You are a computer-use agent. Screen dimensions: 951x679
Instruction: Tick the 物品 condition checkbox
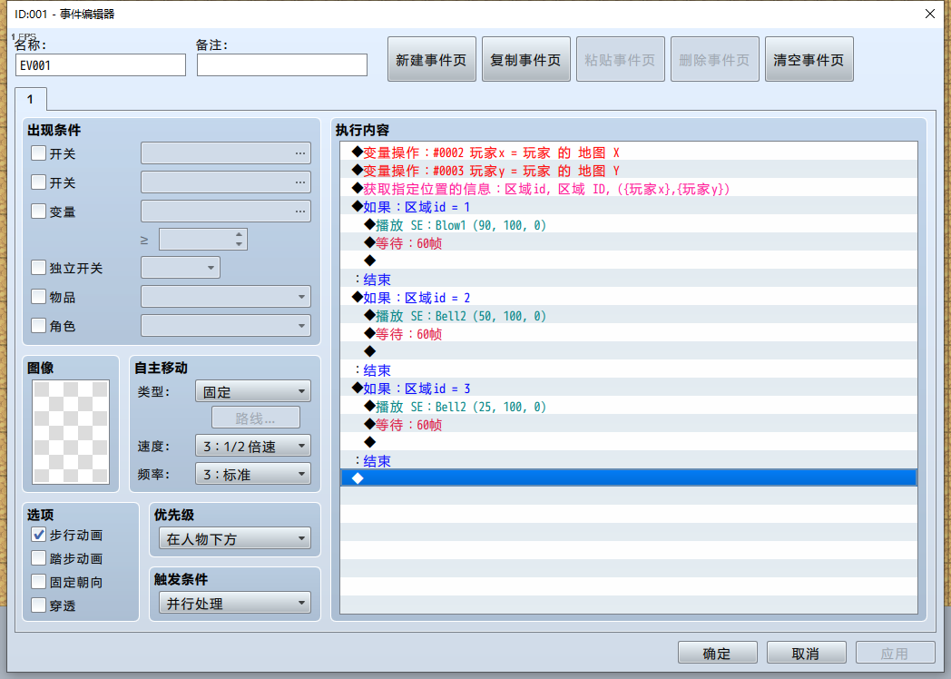tap(38, 297)
